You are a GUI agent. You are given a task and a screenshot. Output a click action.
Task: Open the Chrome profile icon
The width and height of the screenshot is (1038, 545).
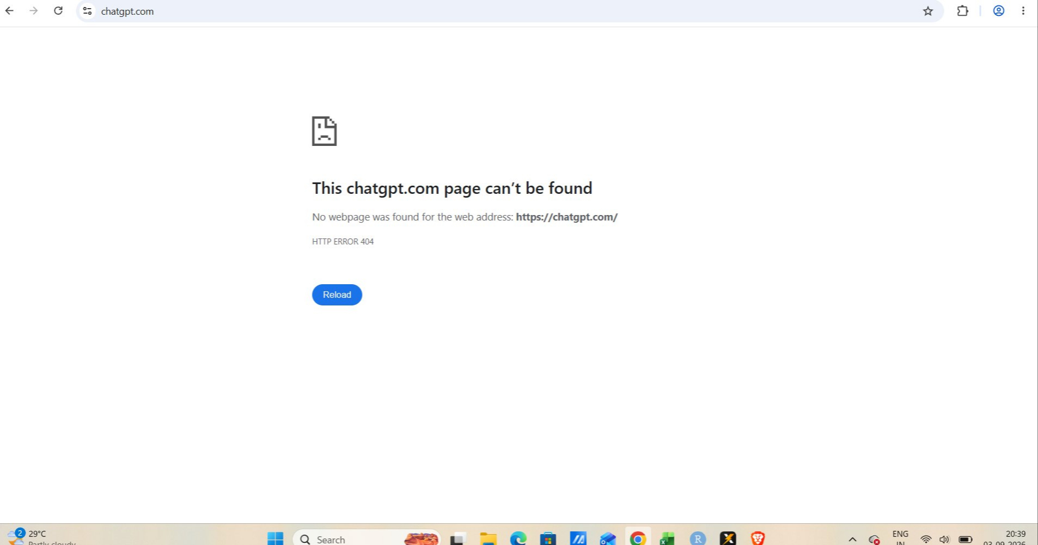pyautogui.click(x=998, y=11)
